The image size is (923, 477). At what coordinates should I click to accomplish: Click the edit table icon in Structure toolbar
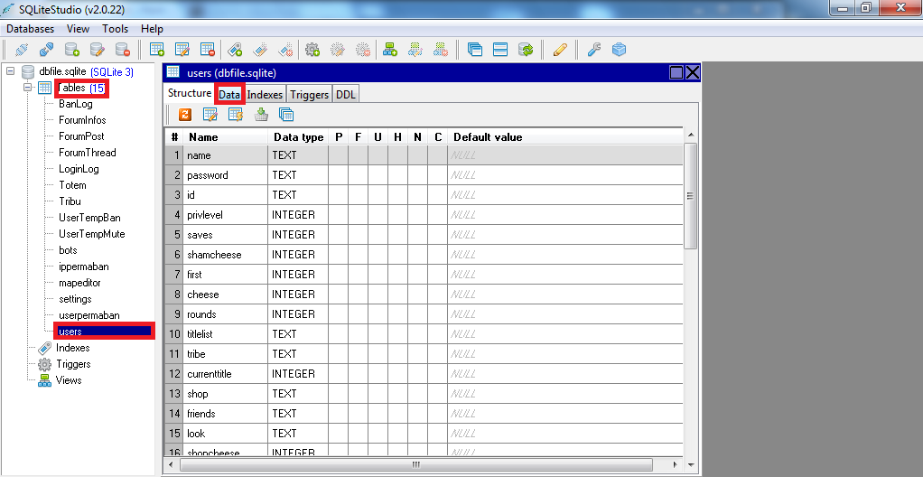[x=210, y=115]
